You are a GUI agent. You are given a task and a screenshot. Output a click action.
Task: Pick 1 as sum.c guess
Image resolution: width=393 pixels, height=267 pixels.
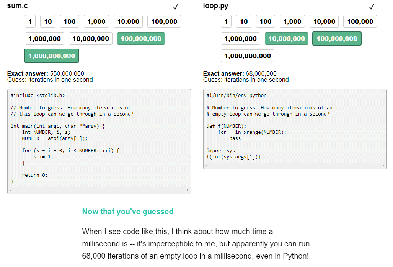click(30, 21)
